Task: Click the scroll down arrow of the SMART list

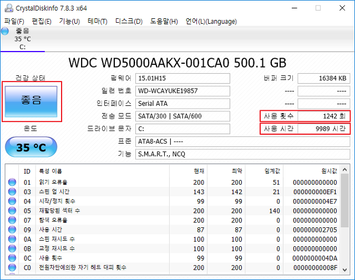Action: pos(345,269)
